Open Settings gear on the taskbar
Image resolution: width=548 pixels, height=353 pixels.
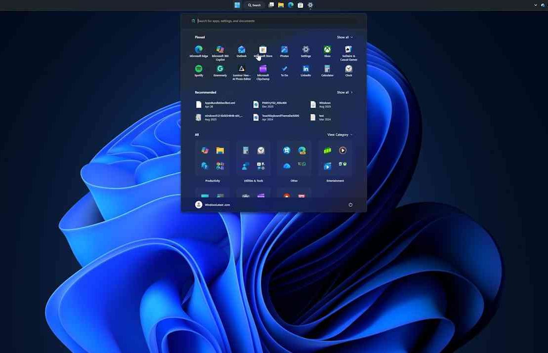(310, 5)
